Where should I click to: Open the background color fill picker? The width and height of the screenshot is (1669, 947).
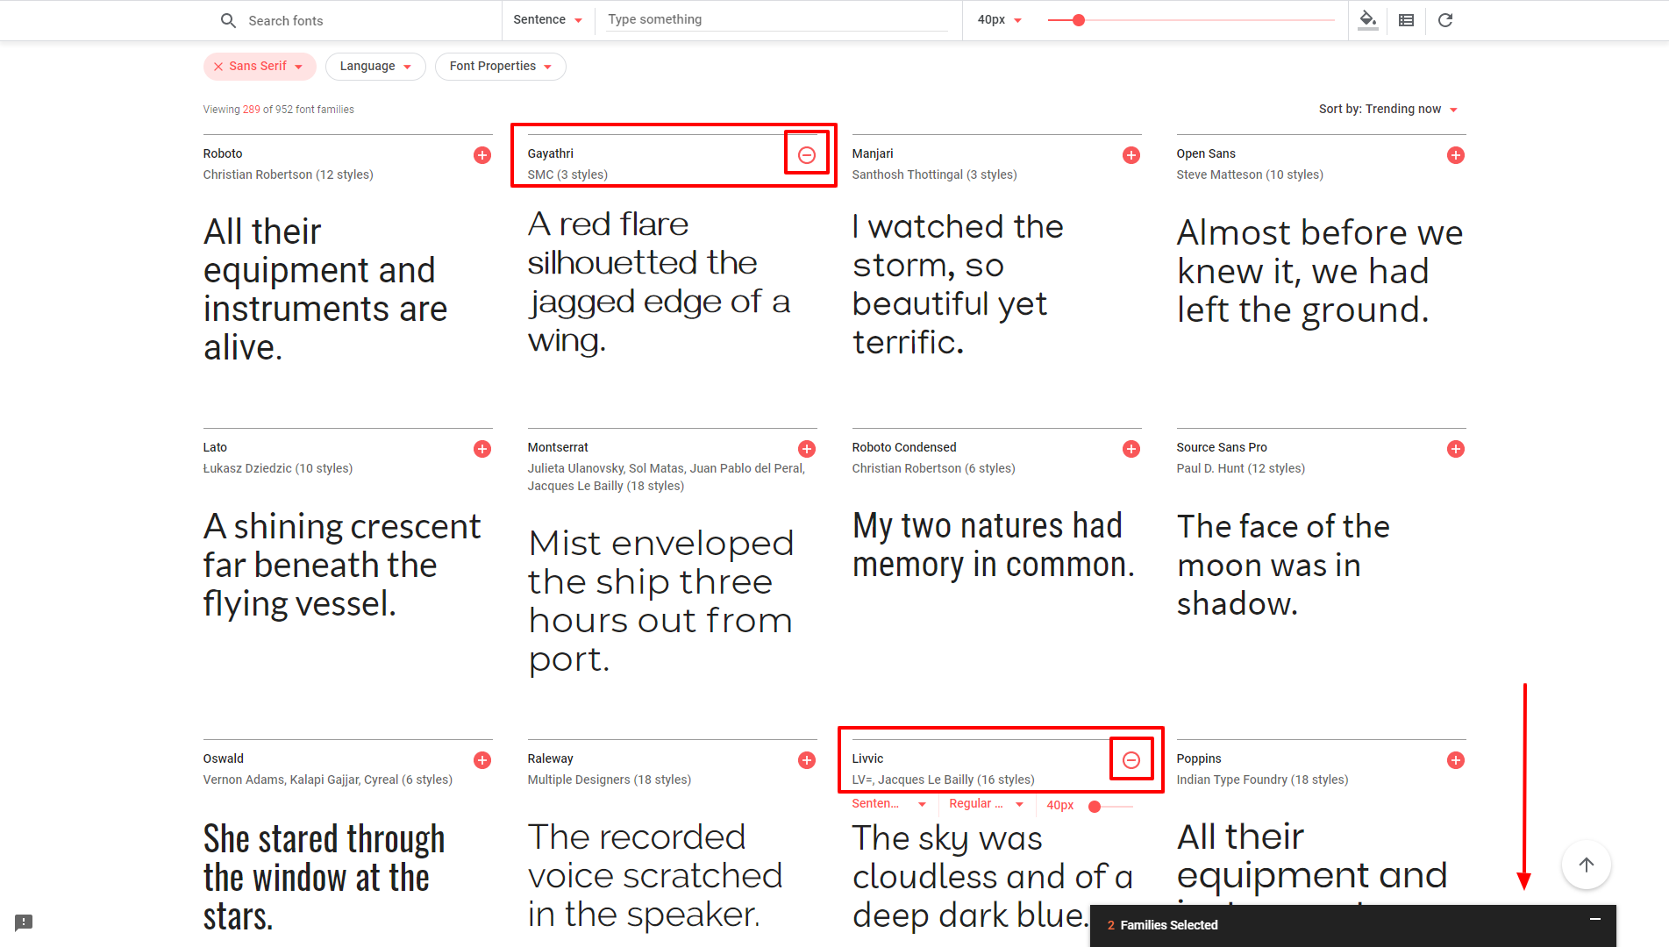click(1367, 20)
